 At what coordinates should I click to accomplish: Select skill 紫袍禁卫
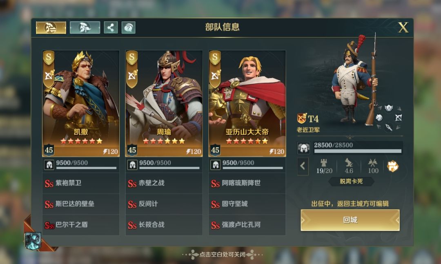(81, 183)
